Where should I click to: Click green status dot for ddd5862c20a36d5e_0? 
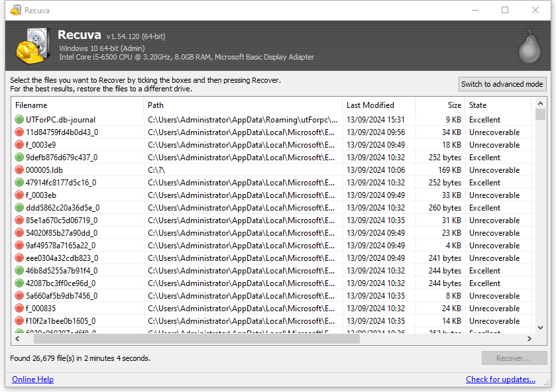19,208
